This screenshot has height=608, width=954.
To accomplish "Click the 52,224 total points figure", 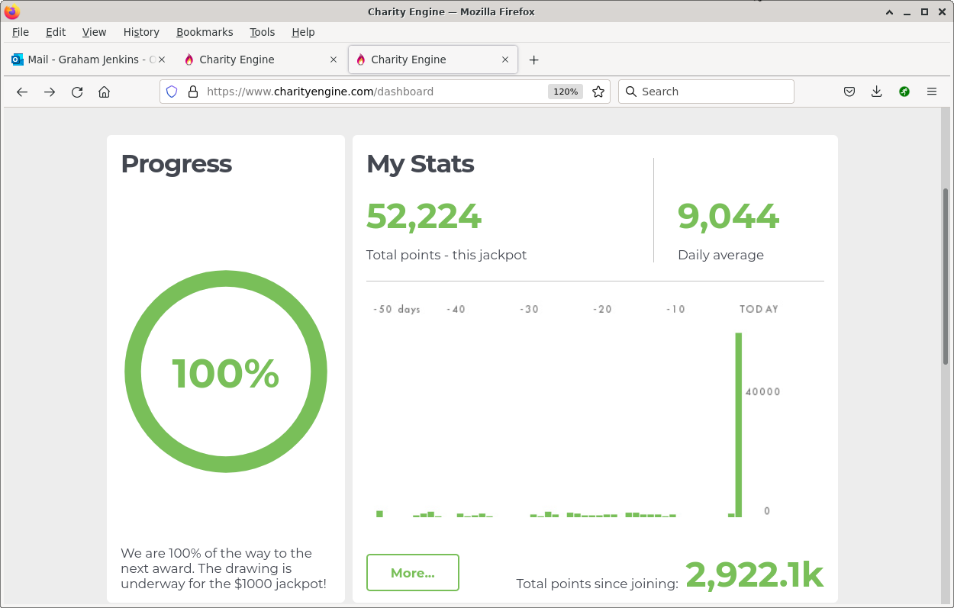I will tap(424, 217).
